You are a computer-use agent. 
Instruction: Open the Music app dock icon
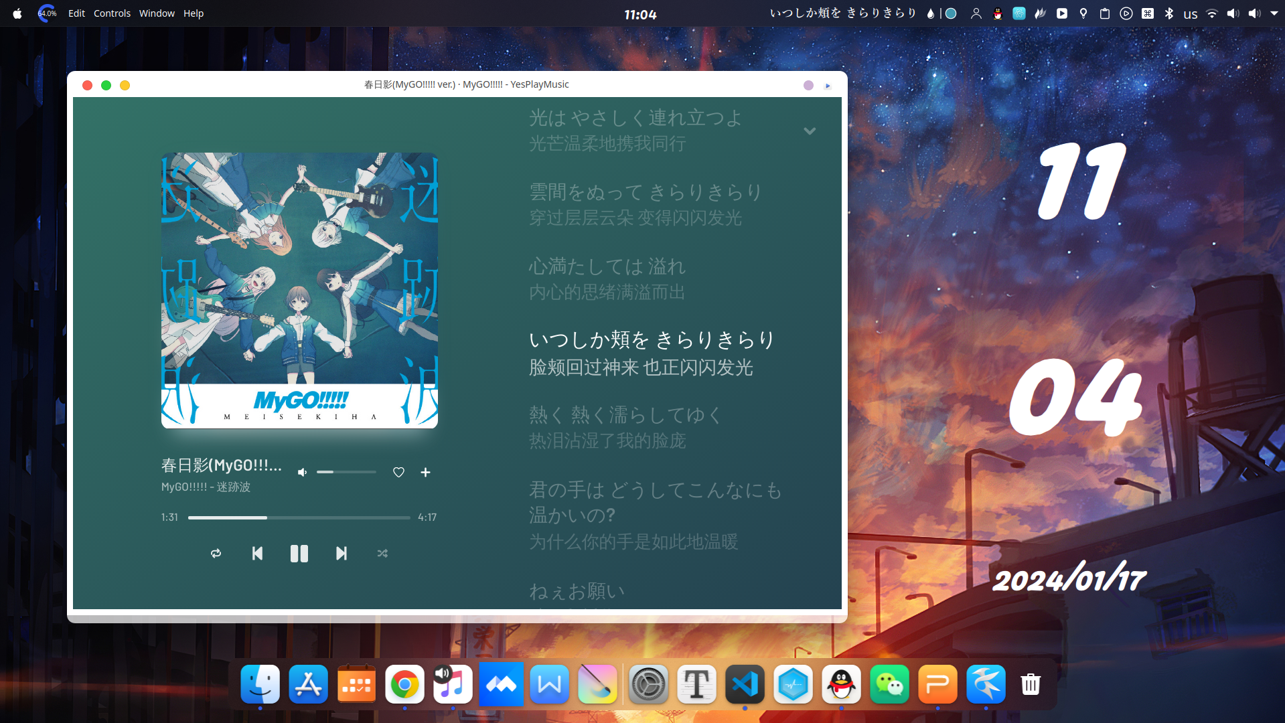453,684
